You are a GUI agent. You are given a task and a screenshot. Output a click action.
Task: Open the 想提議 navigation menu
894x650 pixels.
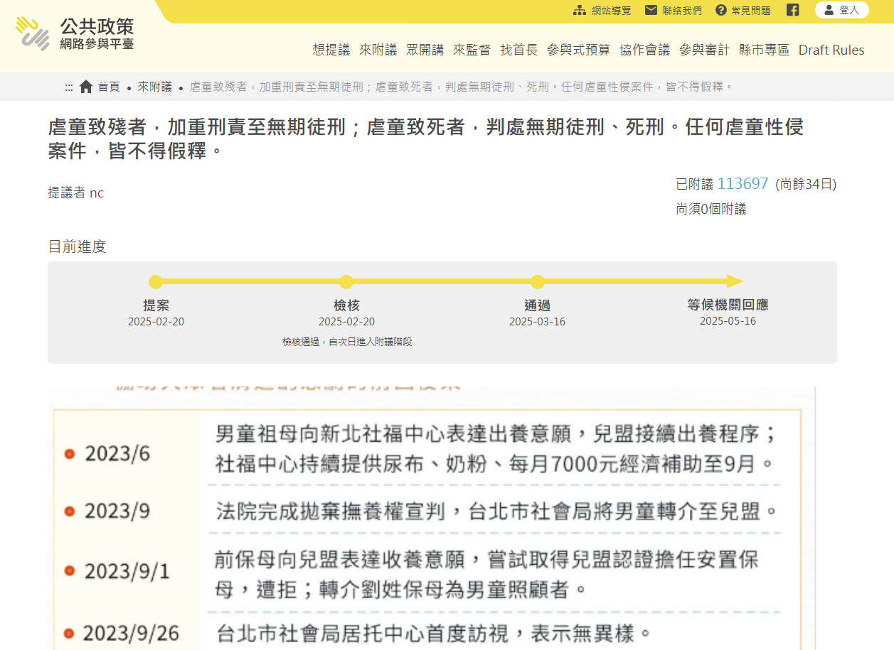[x=329, y=50]
